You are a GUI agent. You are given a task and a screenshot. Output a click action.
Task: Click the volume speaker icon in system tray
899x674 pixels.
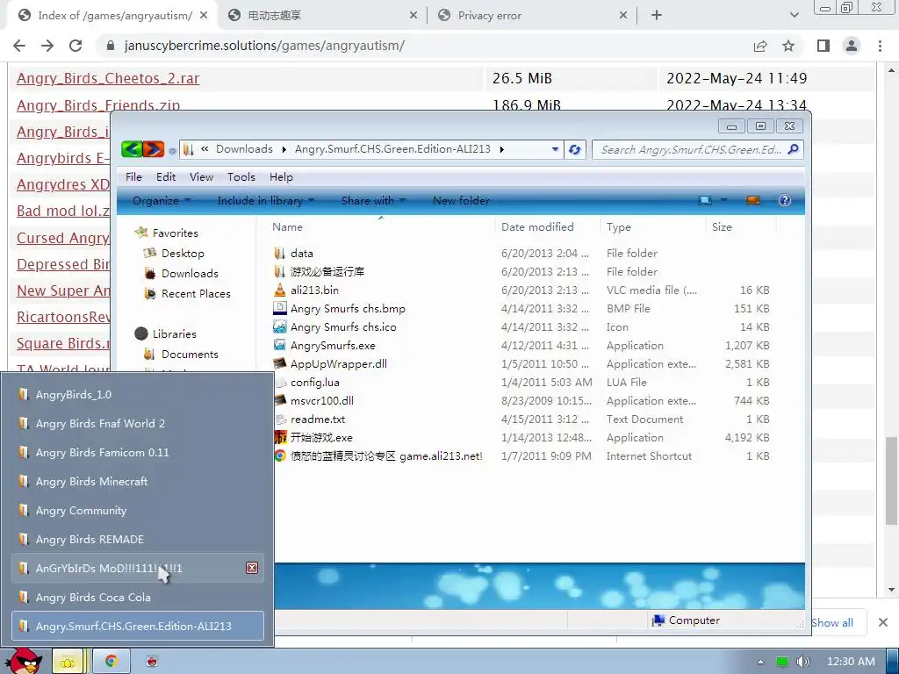coord(802,662)
